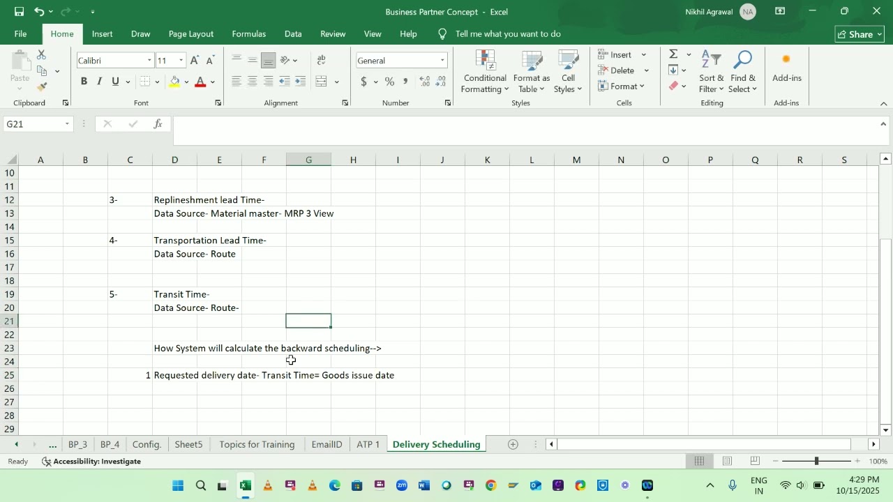Image resolution: width=893 pixels, height=502 pixels.
Task: Click the Cut scissors icon
Action: tap(42, 55)
